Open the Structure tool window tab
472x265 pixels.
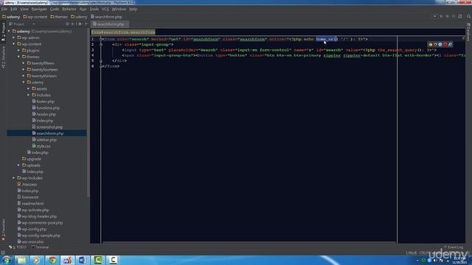(3, 57)
